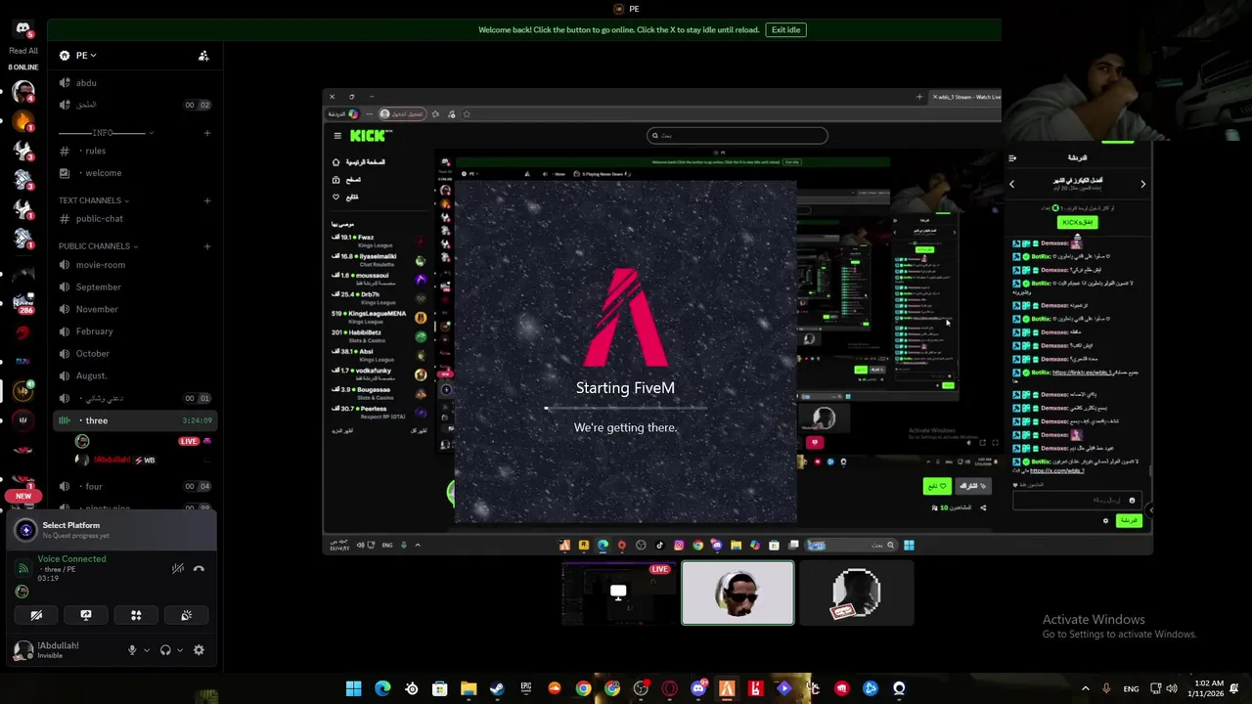Open the server icon with 286 badge

coord(23,302)
